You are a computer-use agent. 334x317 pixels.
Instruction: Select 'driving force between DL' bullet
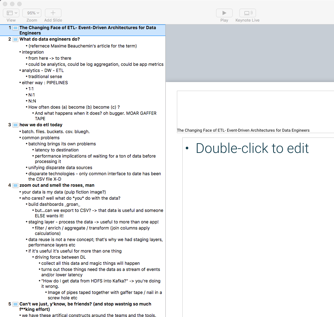coord(60,257)
